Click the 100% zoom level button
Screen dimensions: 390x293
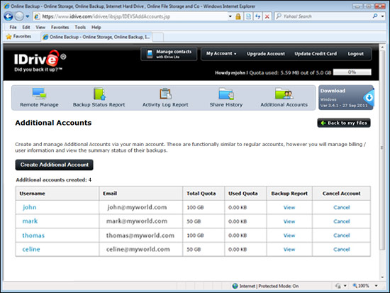[361, 286]
